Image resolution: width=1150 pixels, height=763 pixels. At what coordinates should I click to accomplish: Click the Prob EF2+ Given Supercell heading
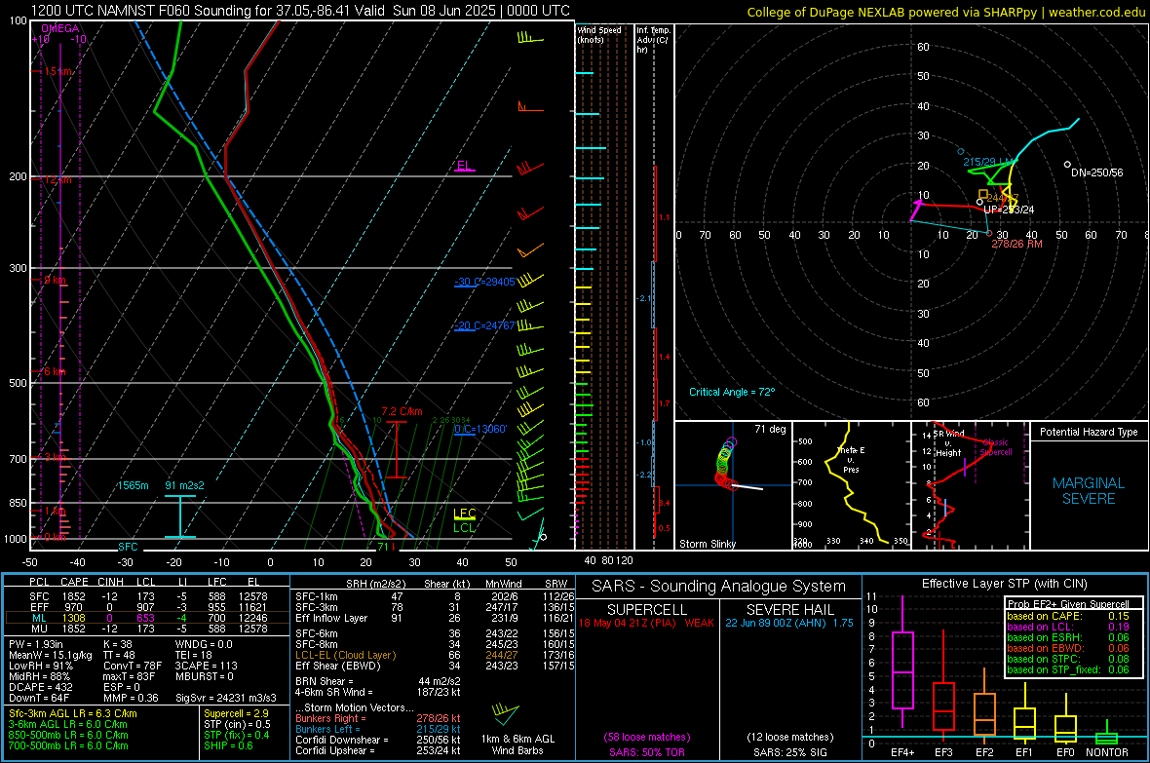(1068, 604)
